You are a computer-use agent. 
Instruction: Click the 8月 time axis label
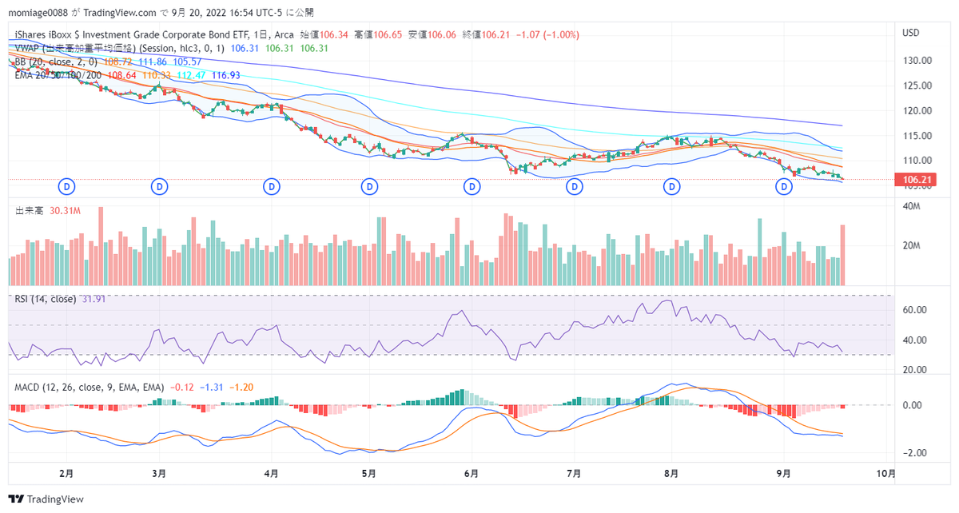[671, 473]
